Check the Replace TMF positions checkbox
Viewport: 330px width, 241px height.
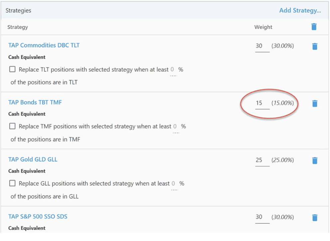pos(12,126)
